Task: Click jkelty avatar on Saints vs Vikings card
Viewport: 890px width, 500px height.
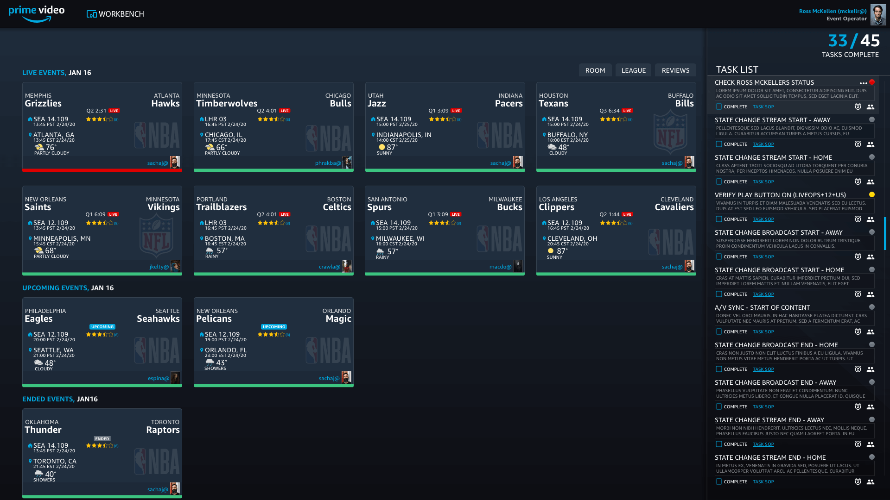Action: pos(175,266)
